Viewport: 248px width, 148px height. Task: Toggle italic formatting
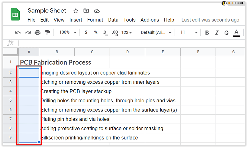click(x=217, y=32)
